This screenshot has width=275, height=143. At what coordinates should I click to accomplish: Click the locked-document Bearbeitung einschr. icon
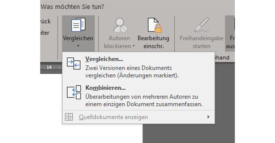point(153,25)
